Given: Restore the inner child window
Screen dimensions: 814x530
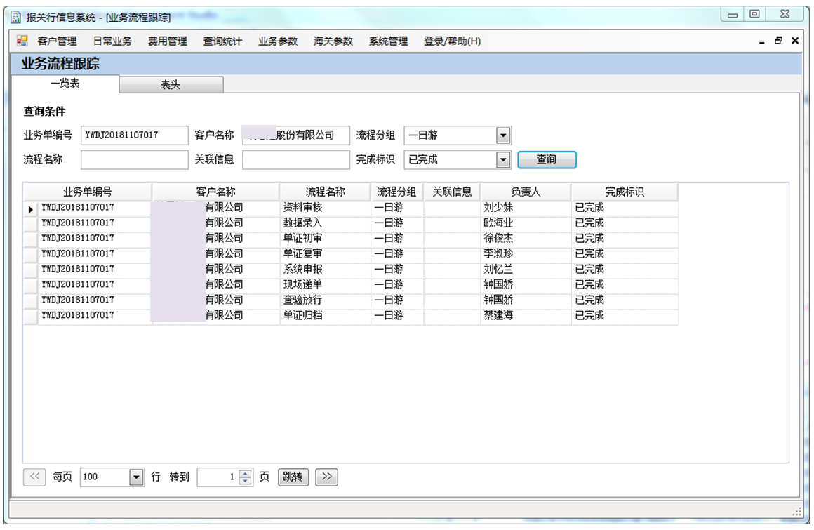Looking at the screenshot, I should (x=778, y=41).
